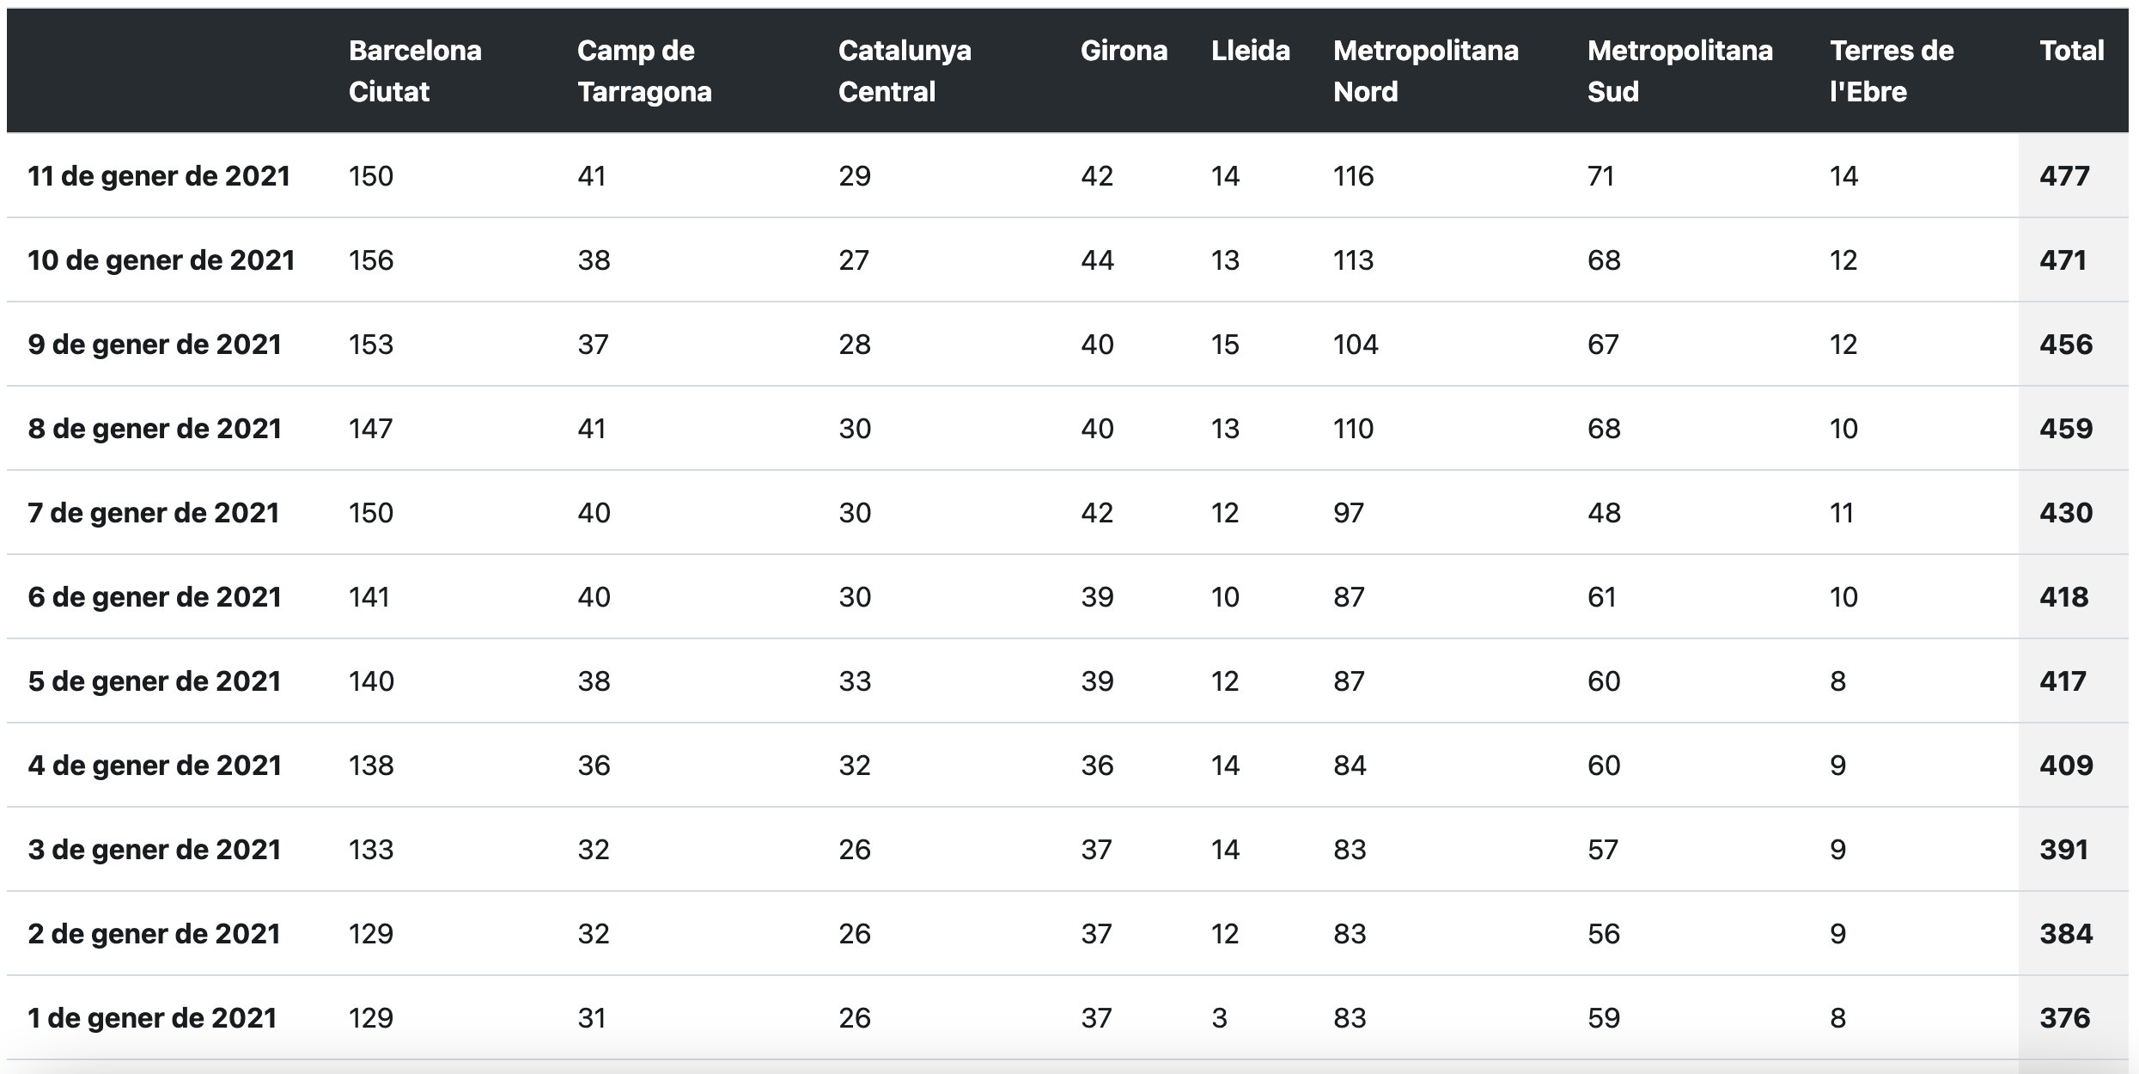Image resolution: width=2139 pixels, height=1074 pixels.
Task: Click the 1 de gener de 2021 row label
Action: tap(152, 1018)
